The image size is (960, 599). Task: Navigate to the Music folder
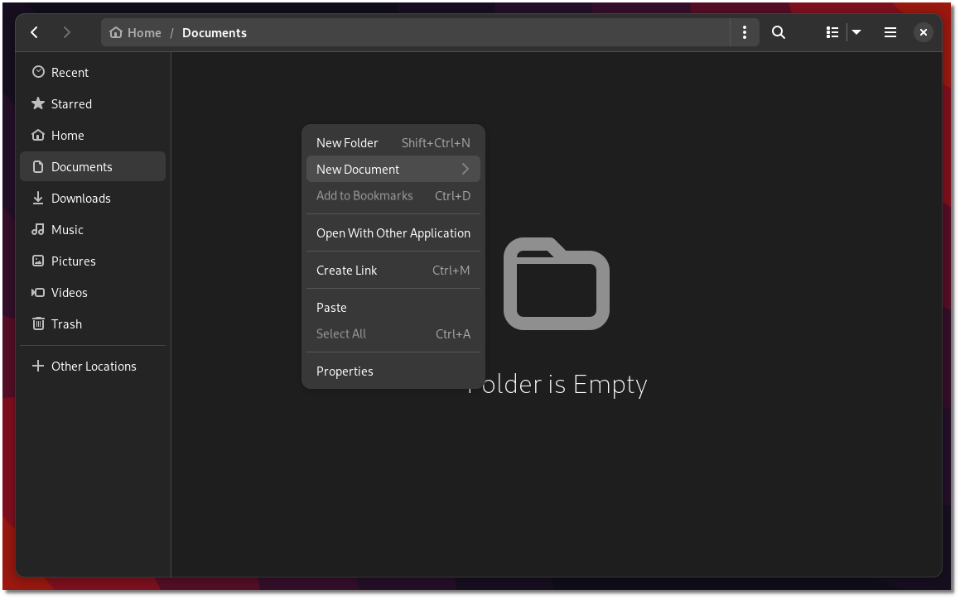coord(66,229)
